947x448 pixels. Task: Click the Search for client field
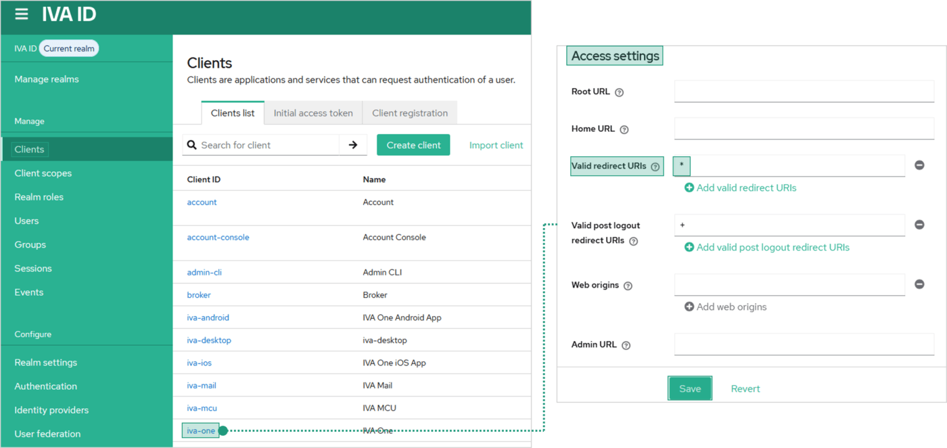click(x=267, y=145)
